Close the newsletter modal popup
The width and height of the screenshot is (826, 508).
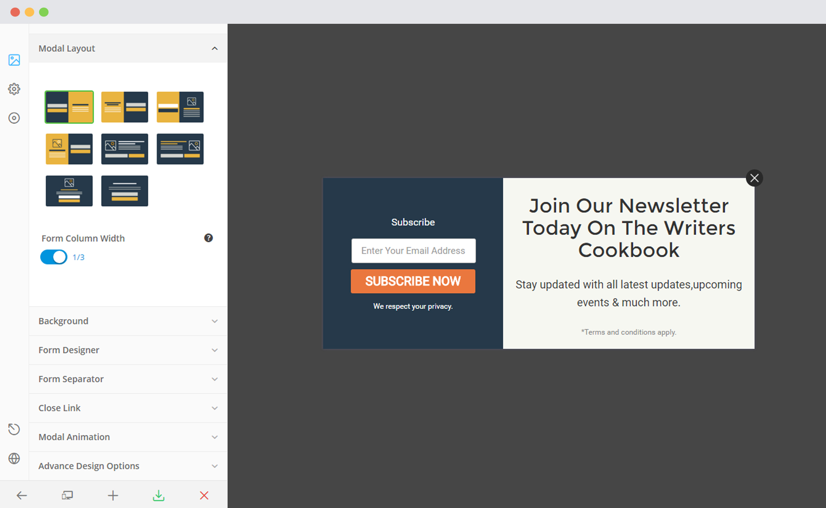(755, 178)
